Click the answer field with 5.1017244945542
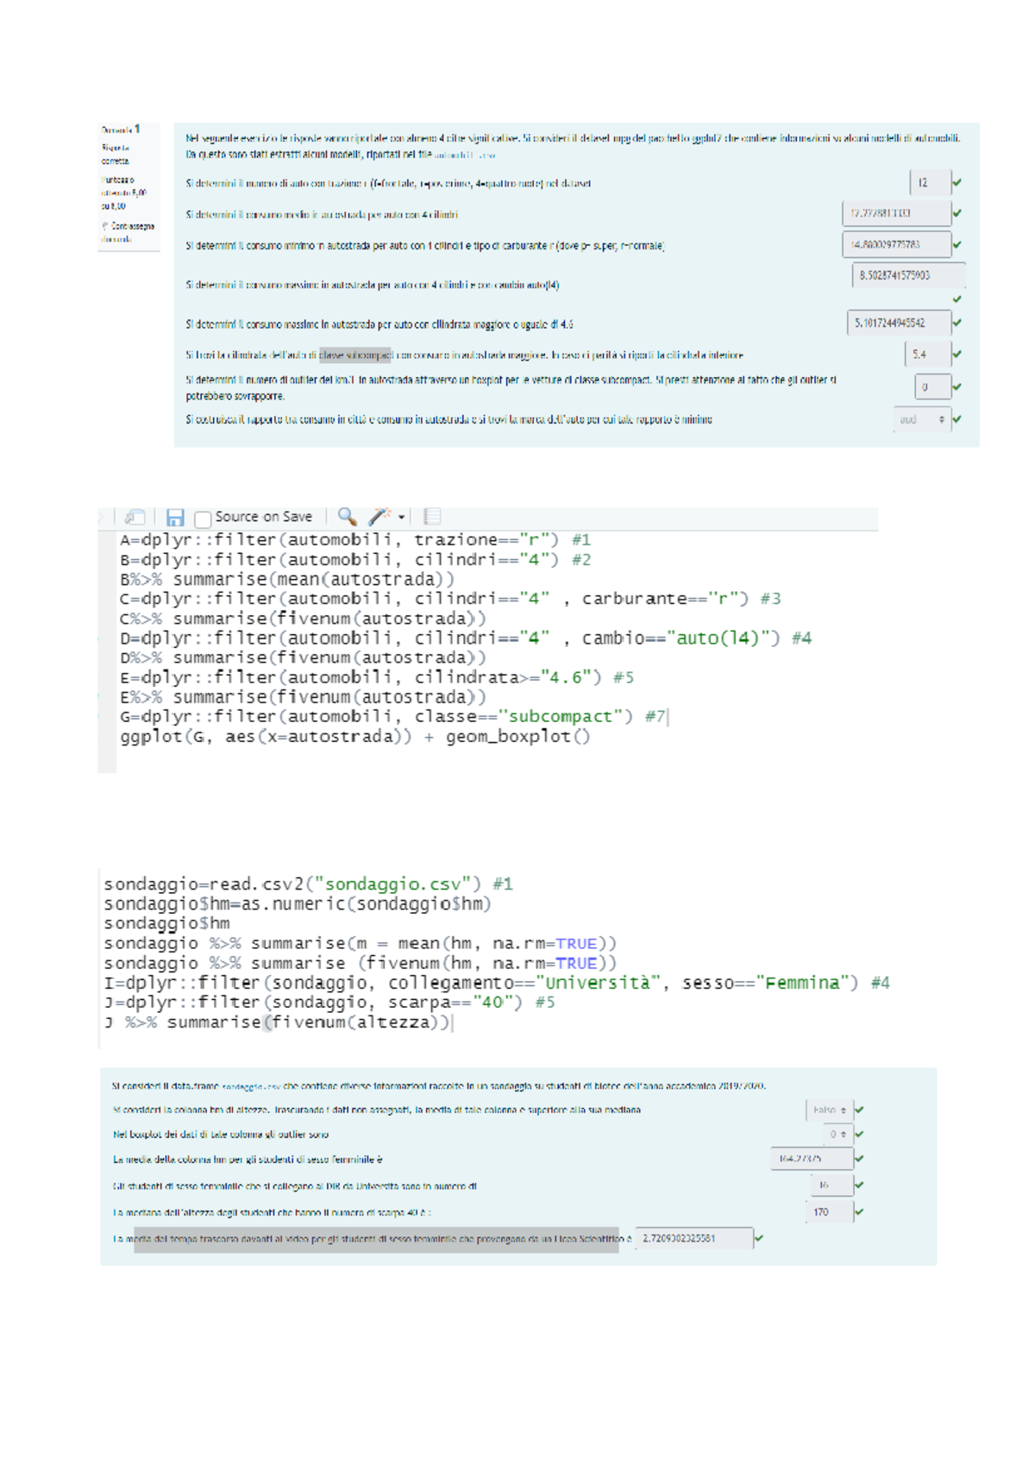 pyautogui.click(x=899, y=323)
